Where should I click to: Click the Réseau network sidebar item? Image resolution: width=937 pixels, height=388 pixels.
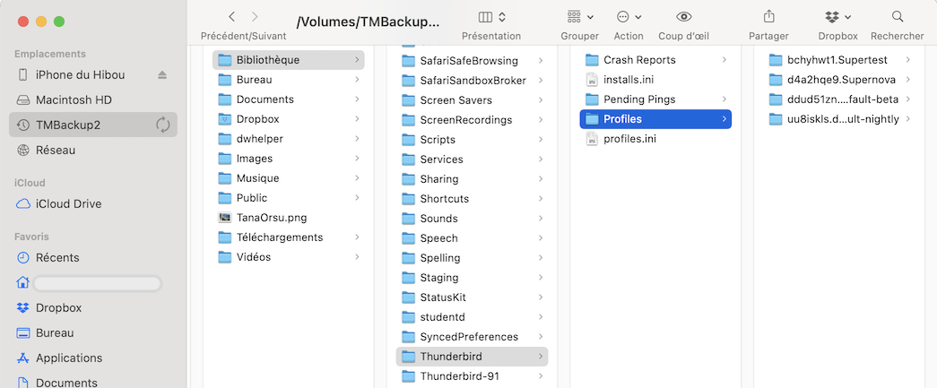pyautogui.click(x=56, y=150)
